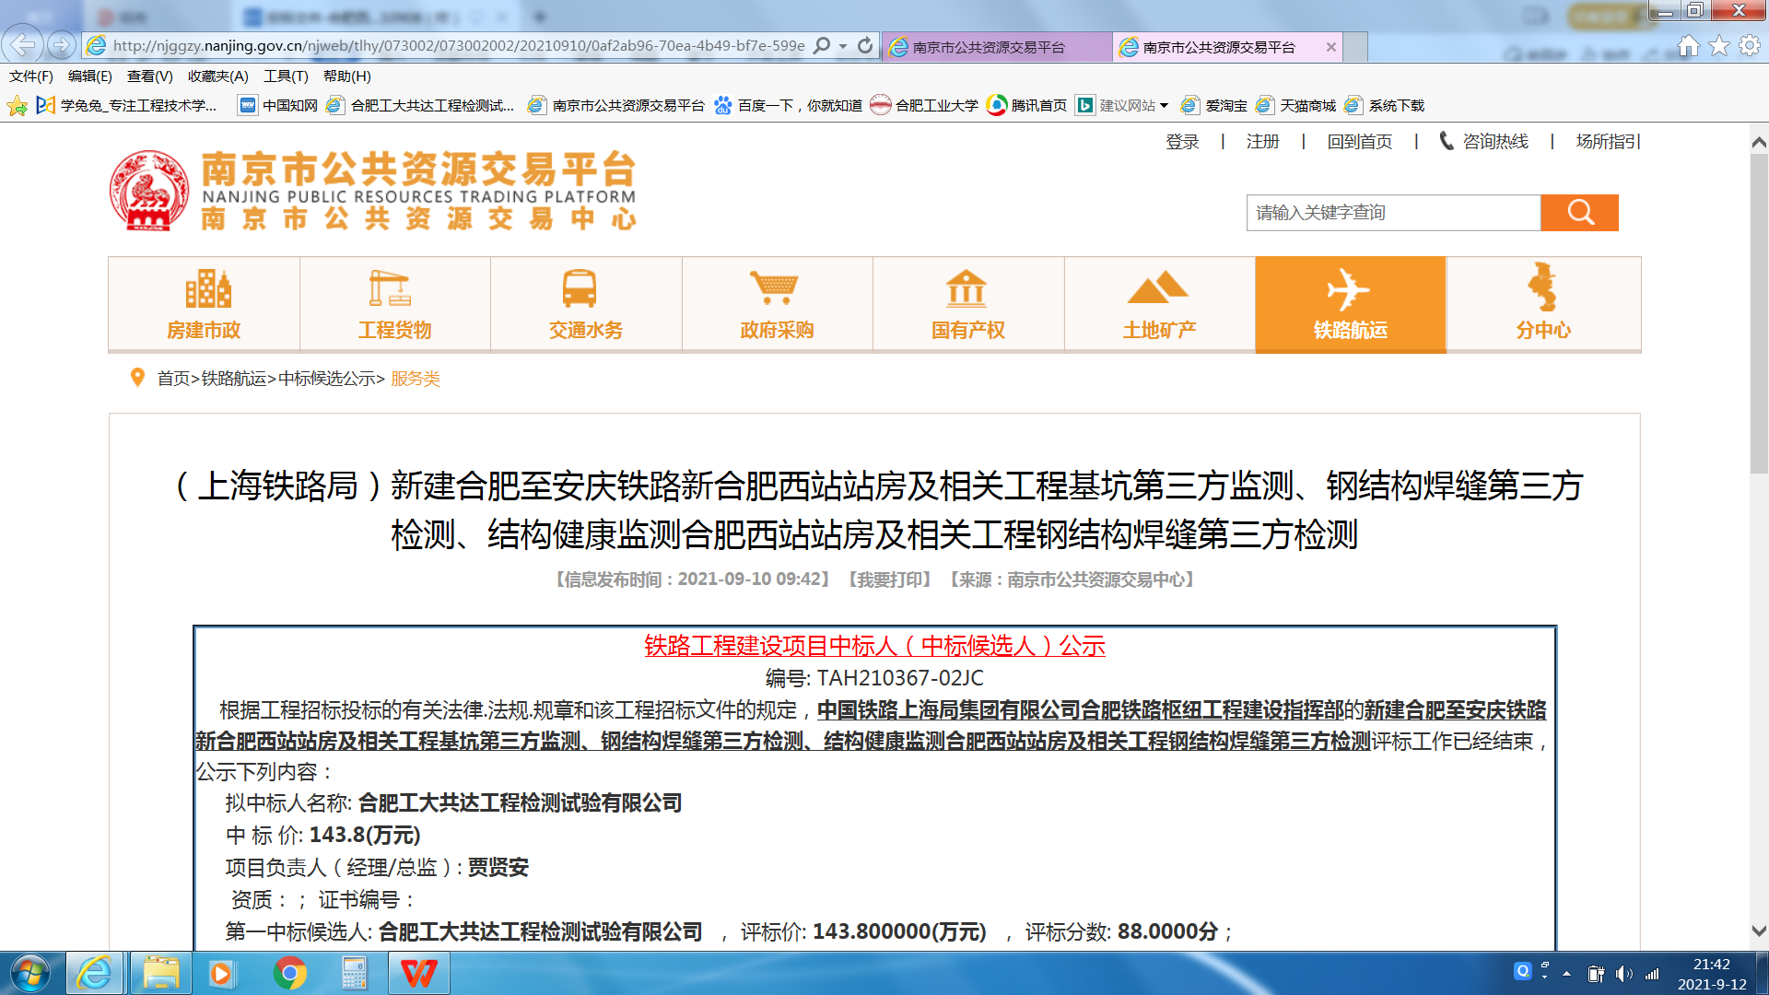Open the 查看(V) menu
The height and width of the screenshot is (995, 1769).
(150, 76)
